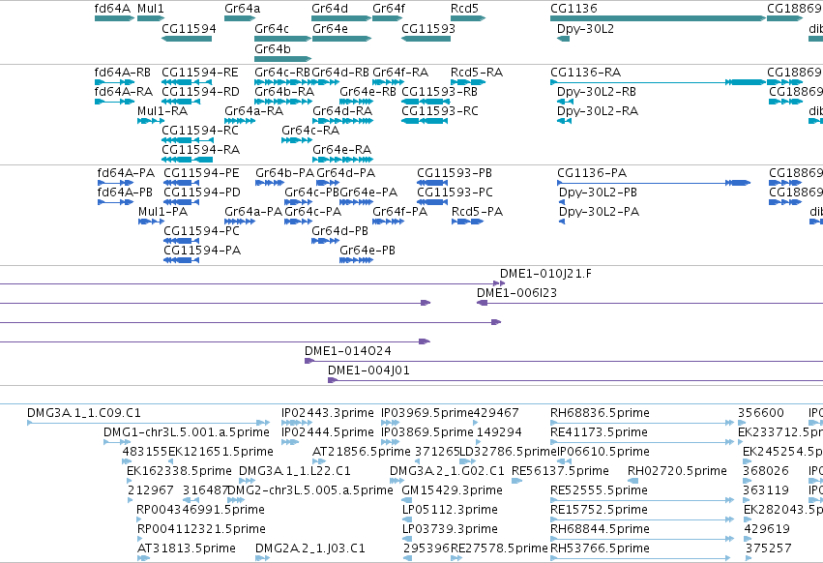Select BAC clone DME1-014O24
The image size is (823, 563).
click(348, 351)
